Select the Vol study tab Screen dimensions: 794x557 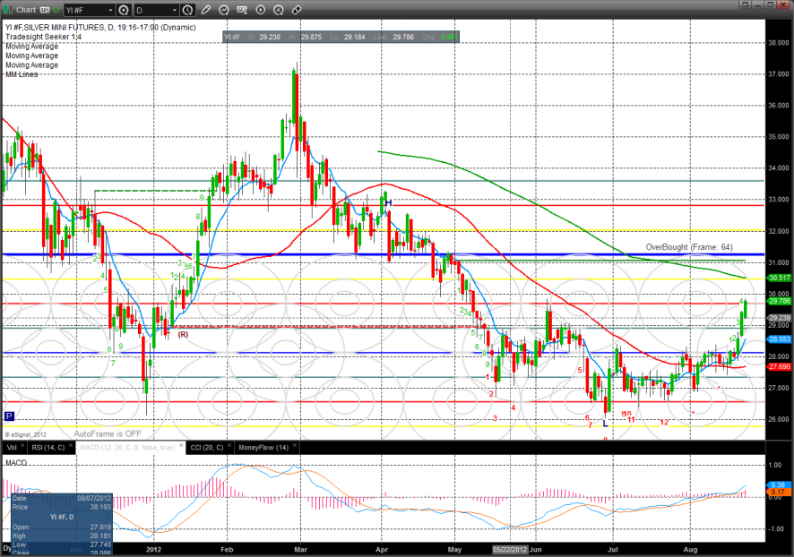pos(11,446)
